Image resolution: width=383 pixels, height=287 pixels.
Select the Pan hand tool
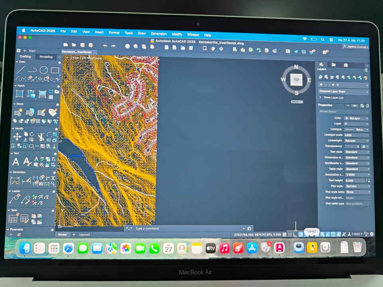213,49
